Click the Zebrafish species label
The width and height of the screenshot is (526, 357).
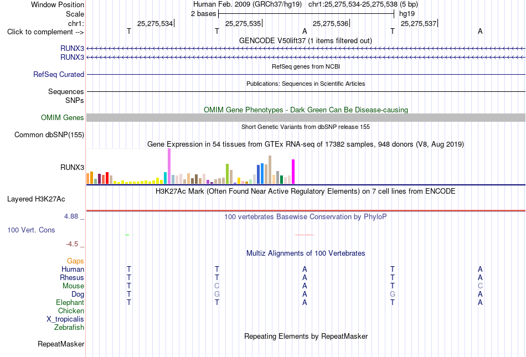69,327
